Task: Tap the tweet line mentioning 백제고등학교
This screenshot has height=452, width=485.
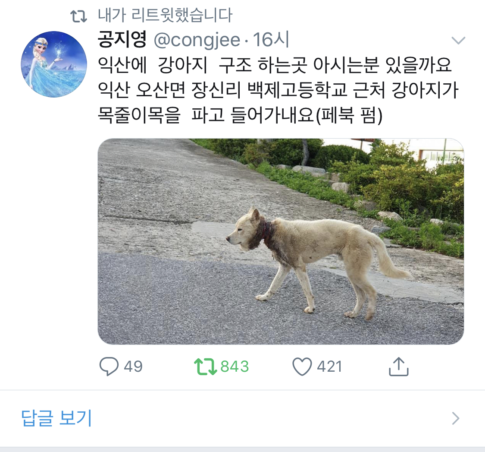Action: (278, 90)
